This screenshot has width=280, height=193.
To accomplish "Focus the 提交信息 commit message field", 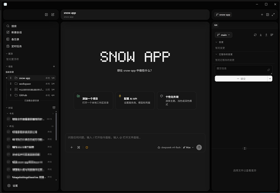I will click(243, 70).
